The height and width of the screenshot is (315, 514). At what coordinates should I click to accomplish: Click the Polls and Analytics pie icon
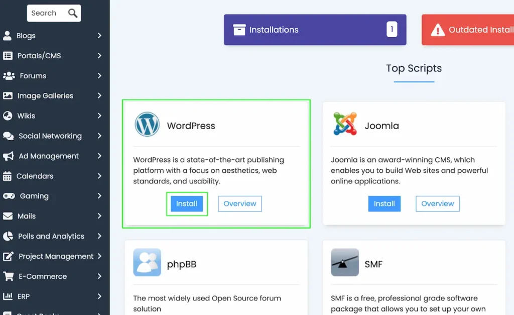(x=8, y=236)
